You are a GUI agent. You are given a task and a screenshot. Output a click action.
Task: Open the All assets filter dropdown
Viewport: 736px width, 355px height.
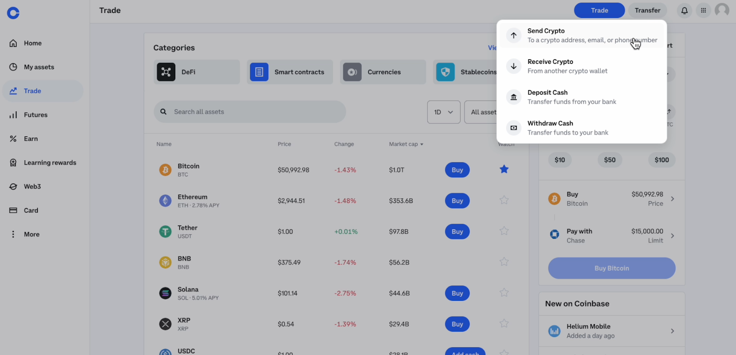(481, 112)
